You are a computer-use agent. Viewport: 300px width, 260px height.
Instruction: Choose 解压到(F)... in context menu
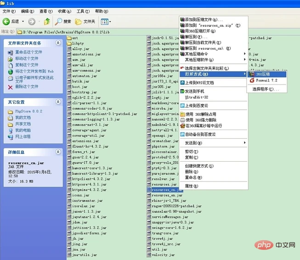tap(213, 37)
